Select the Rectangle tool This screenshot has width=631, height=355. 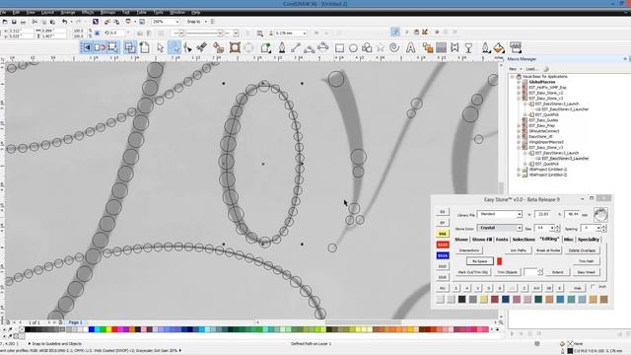339,48
